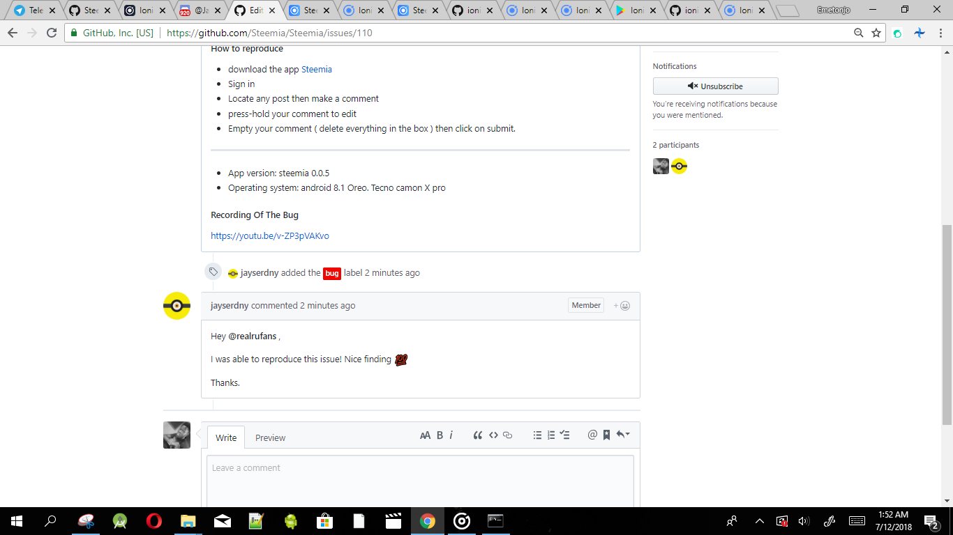This screenshot has height=535, width=953.
Task: Mention a user with the @ icon
Action: (x=592, y=435)
